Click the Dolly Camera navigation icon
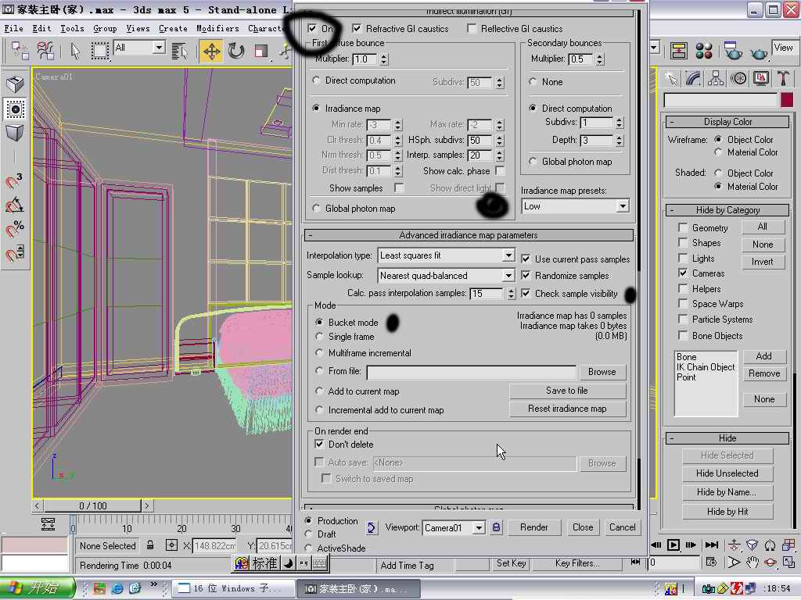This screenshot has width=801, height=600. pos(734,545)
